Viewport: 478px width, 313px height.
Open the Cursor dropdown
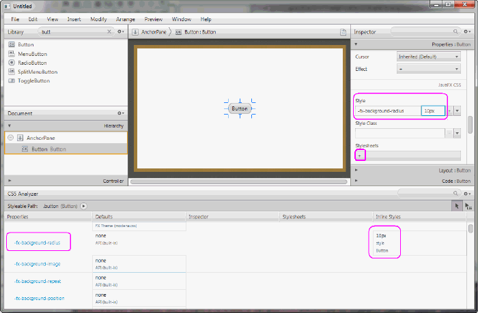(429, 57)
